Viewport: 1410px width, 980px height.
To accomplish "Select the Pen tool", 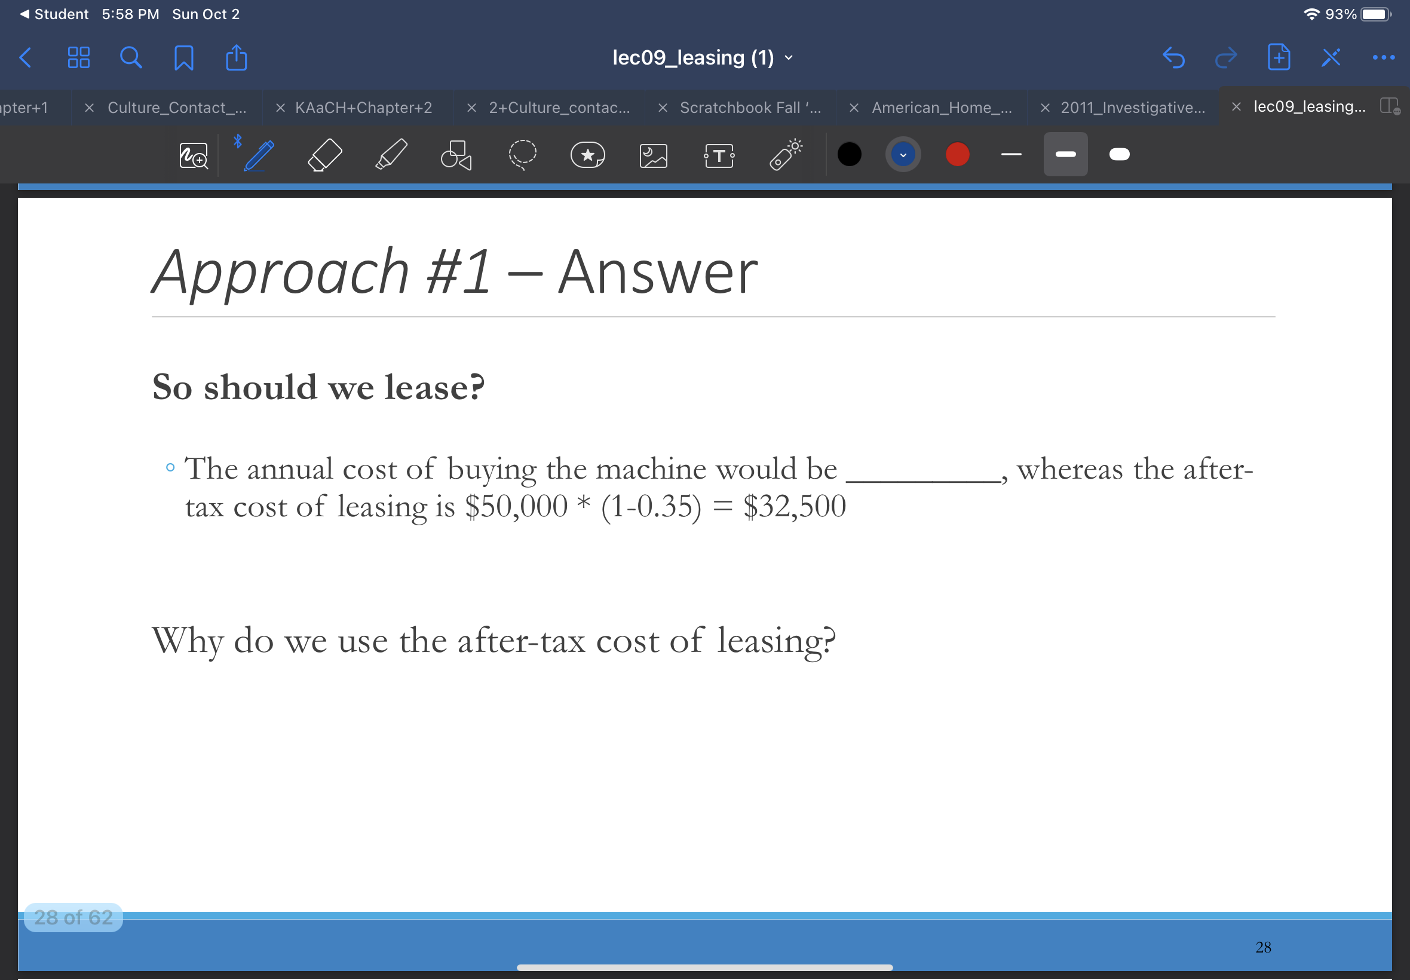I will tap(258, 154).
